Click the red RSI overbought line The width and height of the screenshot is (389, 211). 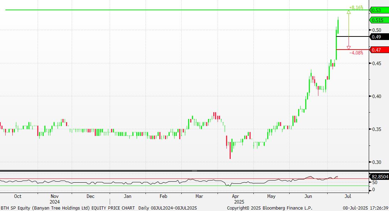(x=184, y=178)
